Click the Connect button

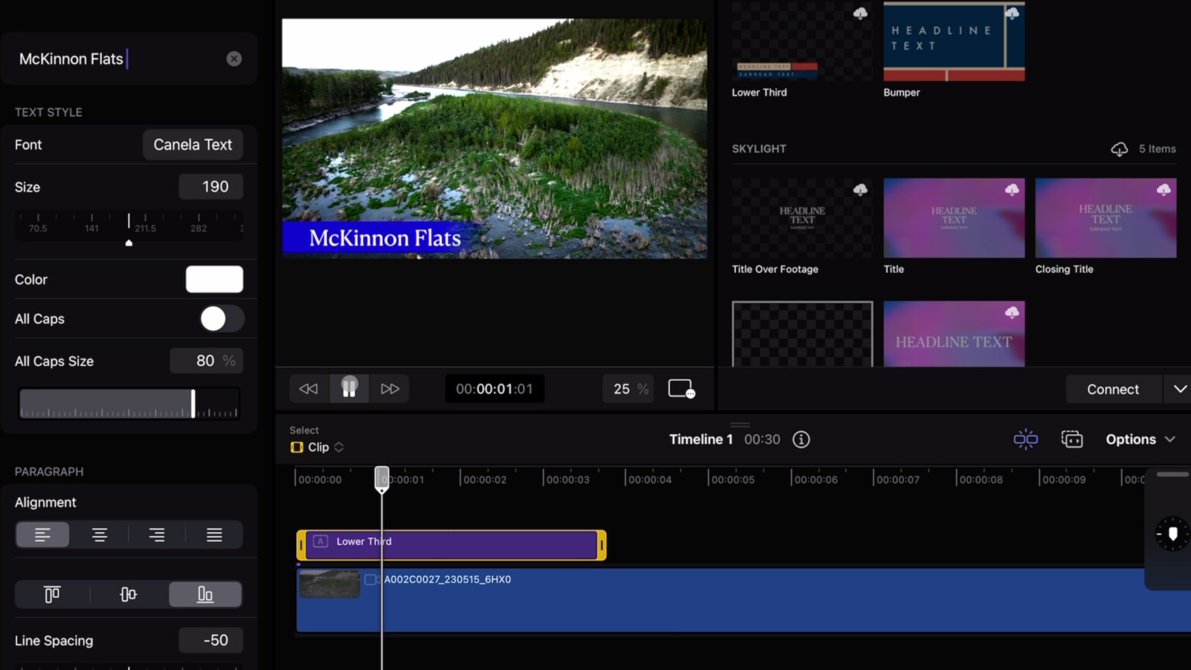(x=1113, y=389)
